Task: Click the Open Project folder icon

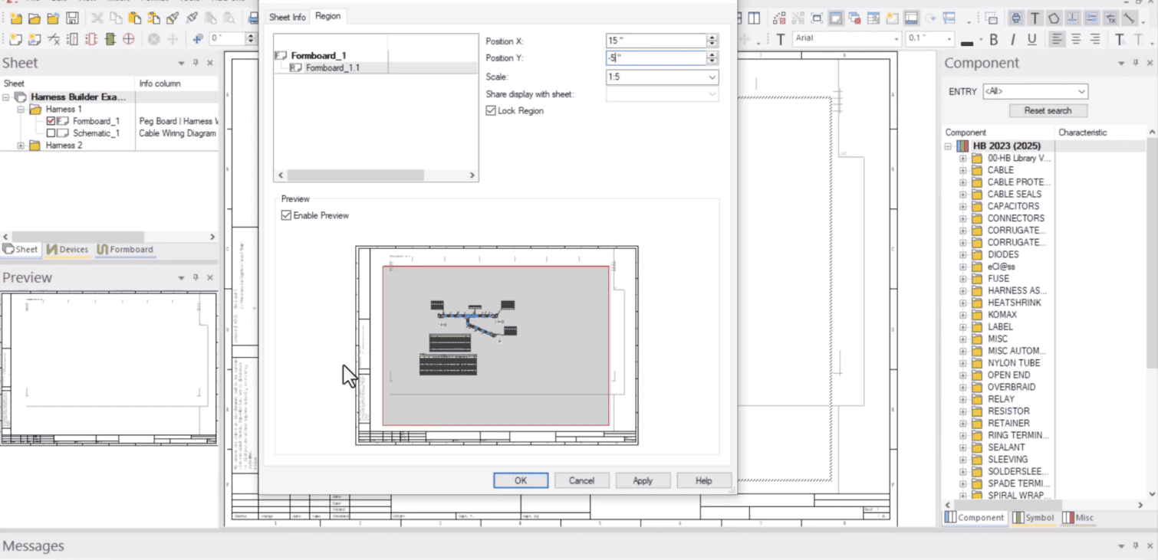Action: [x=35, y=18]
